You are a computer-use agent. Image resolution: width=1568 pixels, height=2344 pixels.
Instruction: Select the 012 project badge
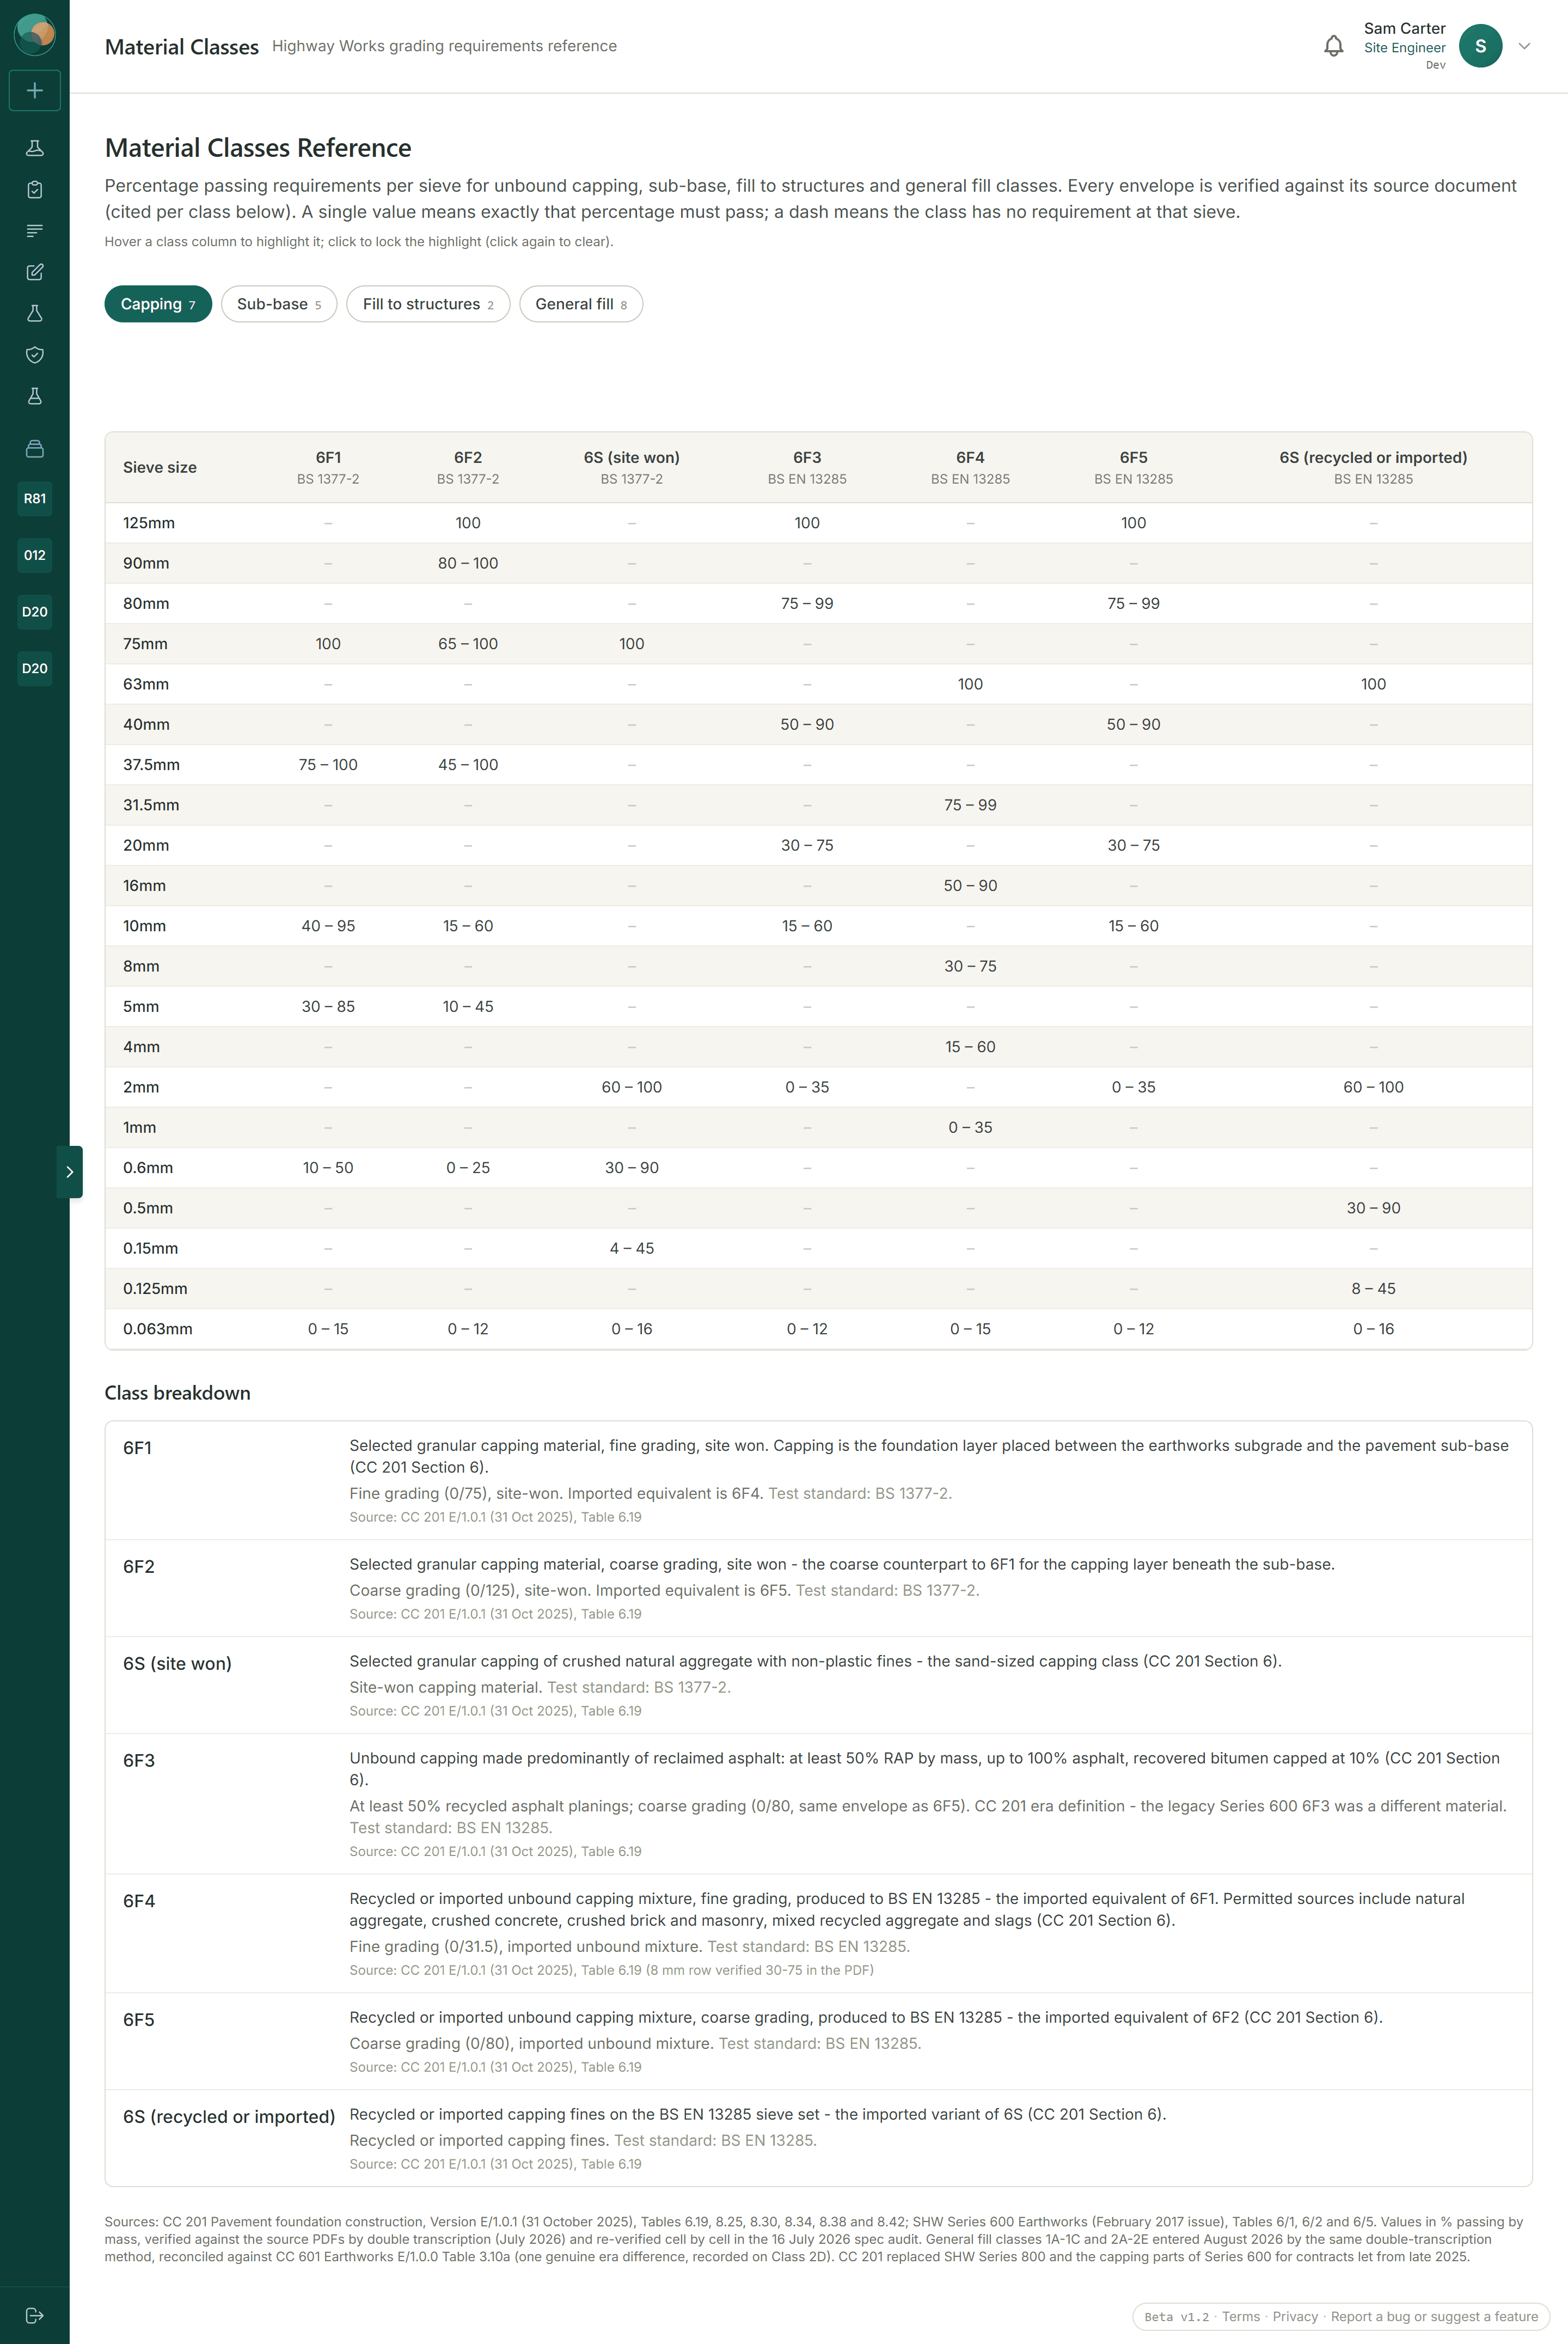[x=35, y=555]
